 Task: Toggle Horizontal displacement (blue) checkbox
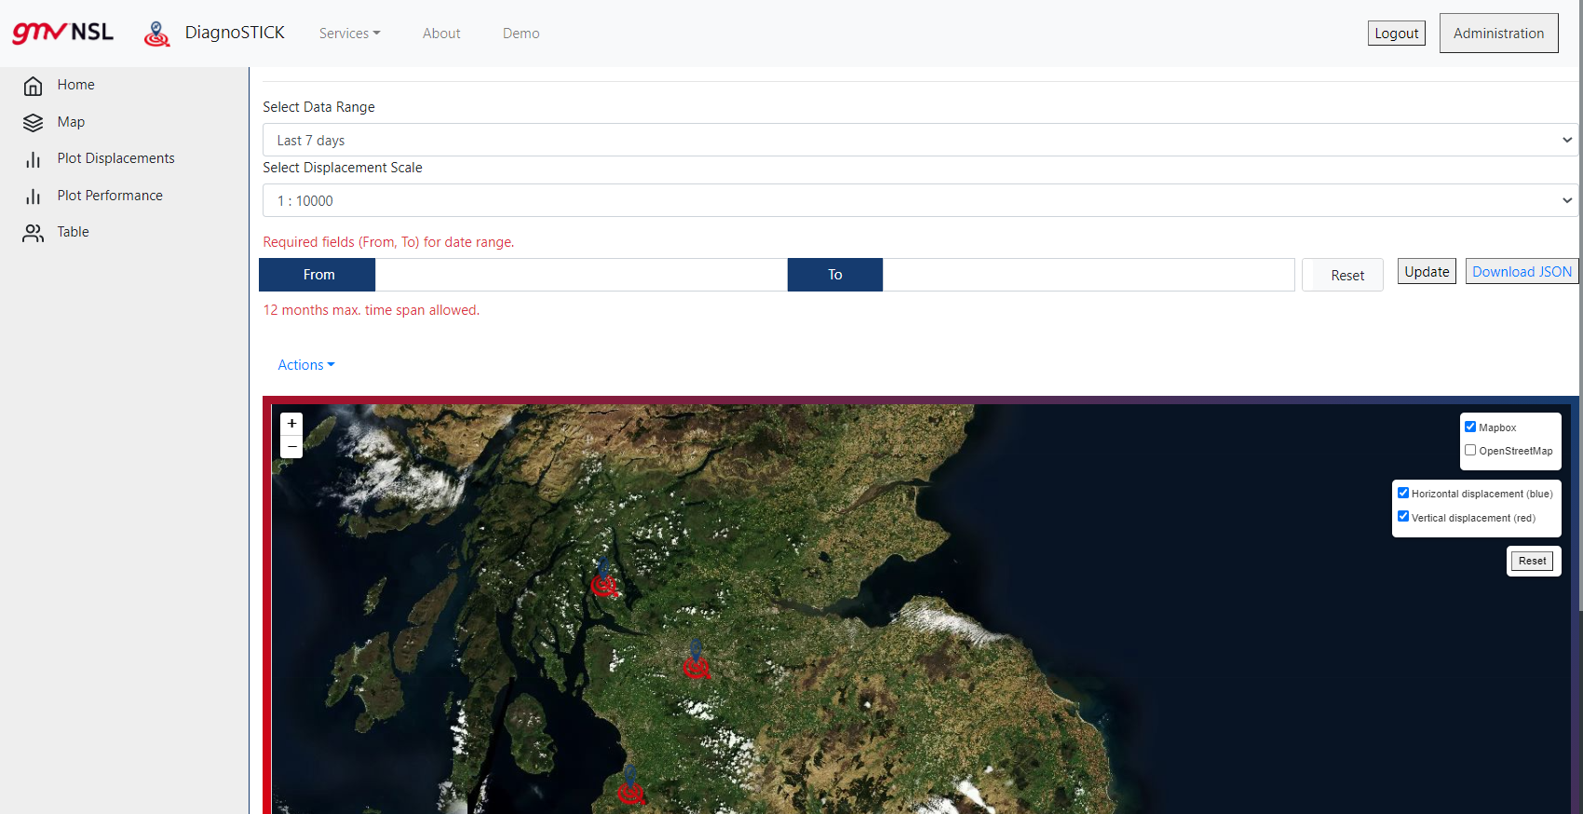(x=1403, y=493)
